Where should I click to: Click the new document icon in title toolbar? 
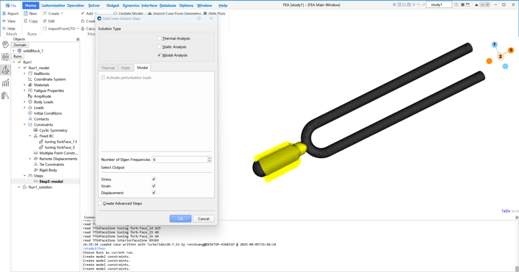[399, 5]
